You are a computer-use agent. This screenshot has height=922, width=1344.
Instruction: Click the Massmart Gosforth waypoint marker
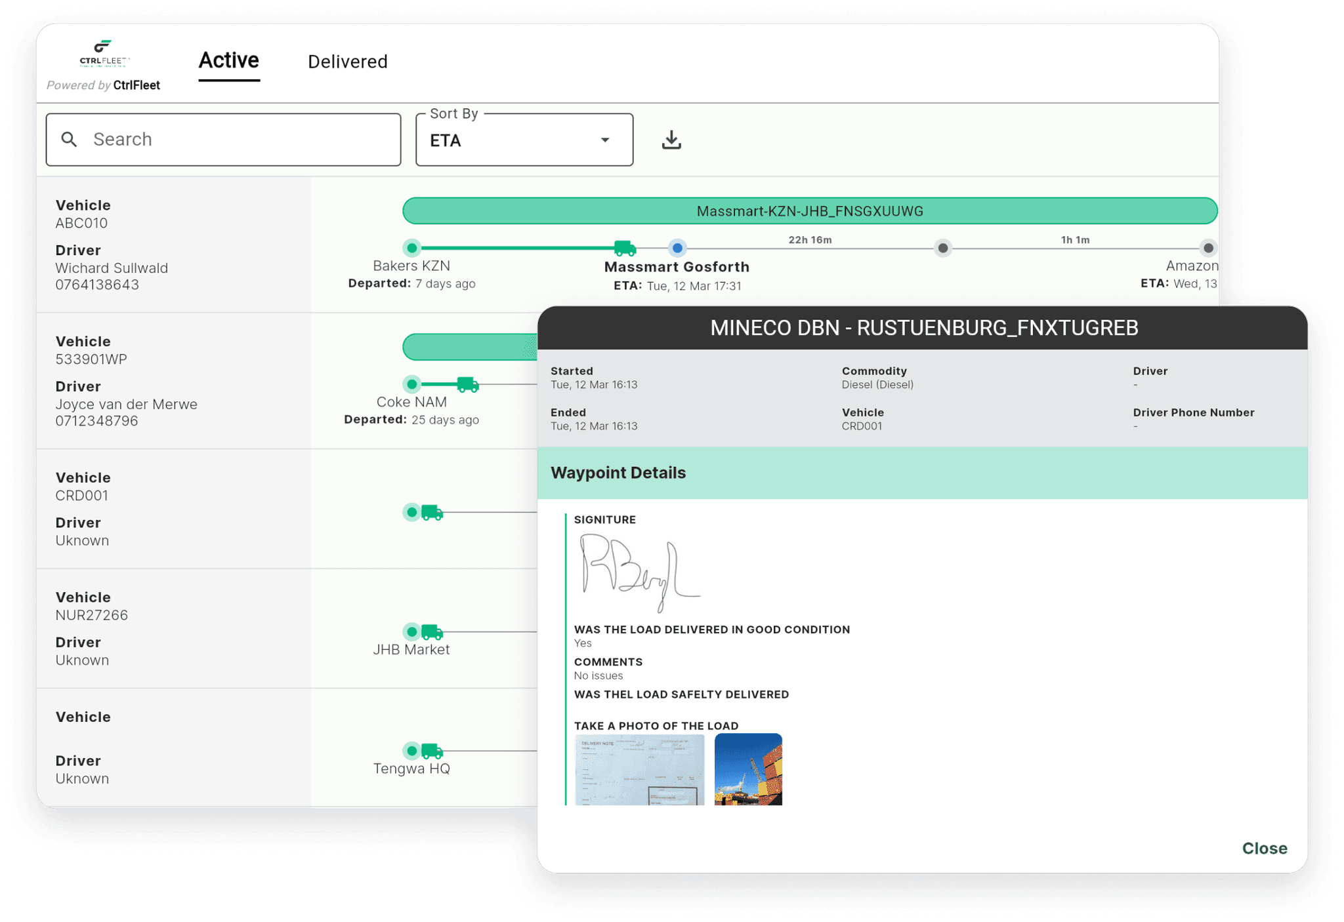click(x=677, y=248)
